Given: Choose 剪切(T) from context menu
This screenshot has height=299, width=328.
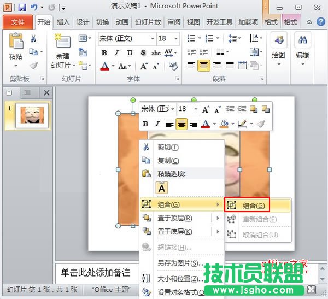Looking at the screenshot, I should click(182, 147).
